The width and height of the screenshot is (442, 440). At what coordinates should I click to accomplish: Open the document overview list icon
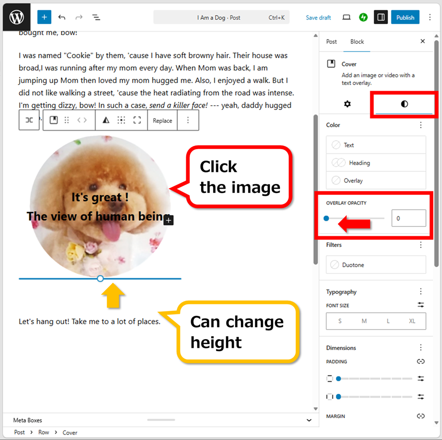(96, 17)
